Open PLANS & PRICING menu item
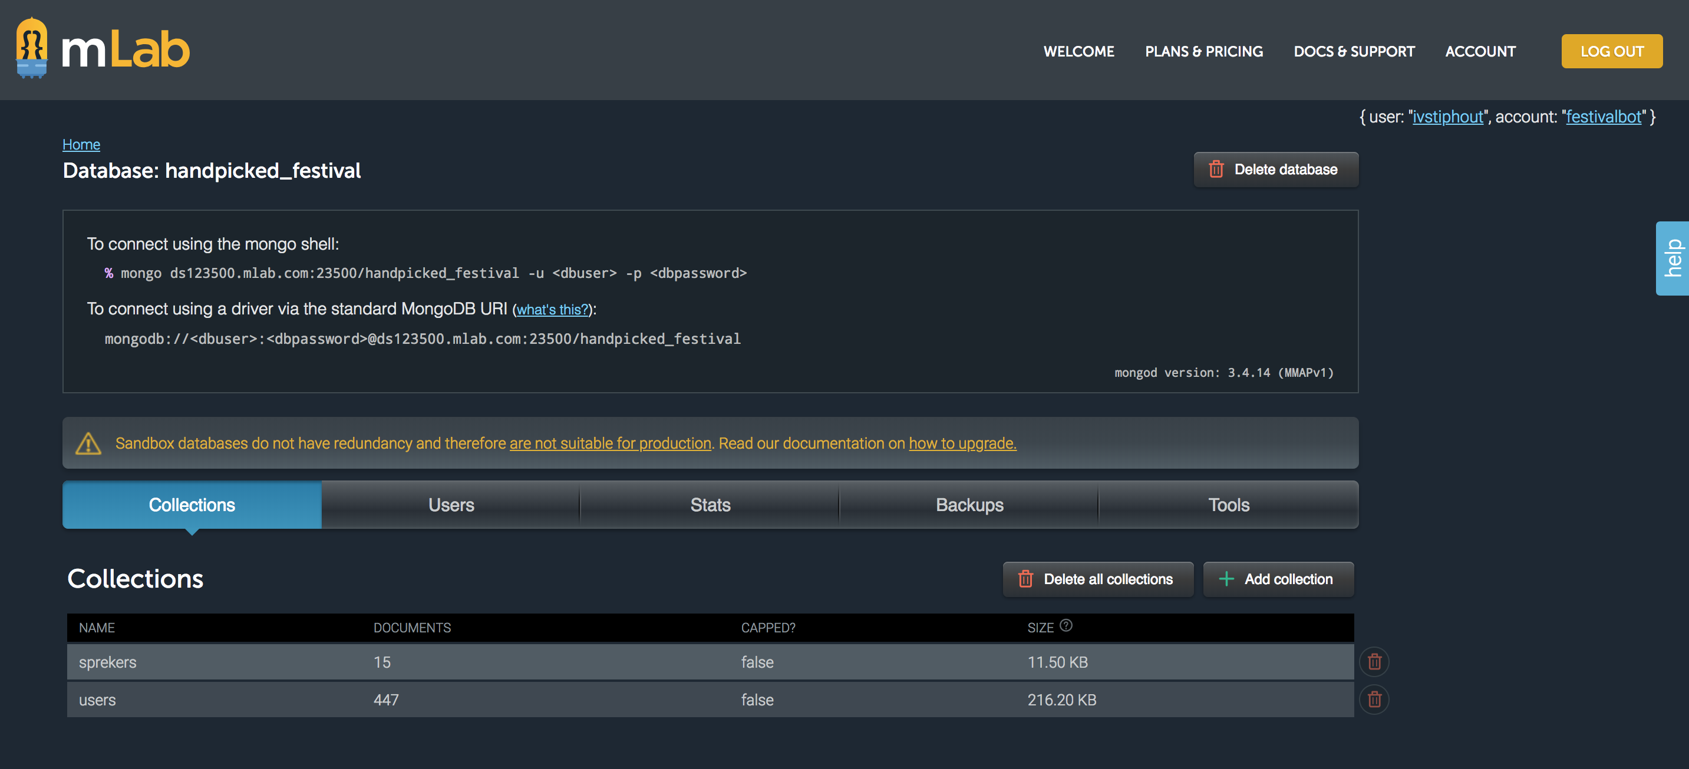This screenshot has width=1689, height=769. point(1203,51)
